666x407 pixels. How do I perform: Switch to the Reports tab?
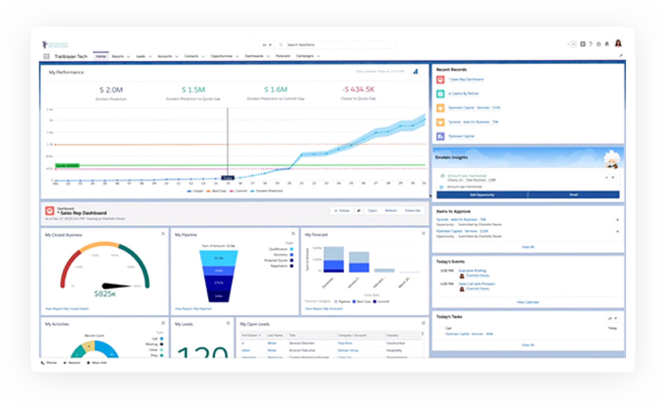point(118,56)
